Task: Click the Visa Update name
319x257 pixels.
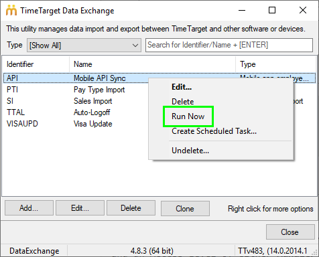Action: [93, 124]
